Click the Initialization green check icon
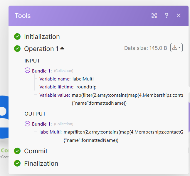This screenshot has width=190, height=176. tap(17, 37)
